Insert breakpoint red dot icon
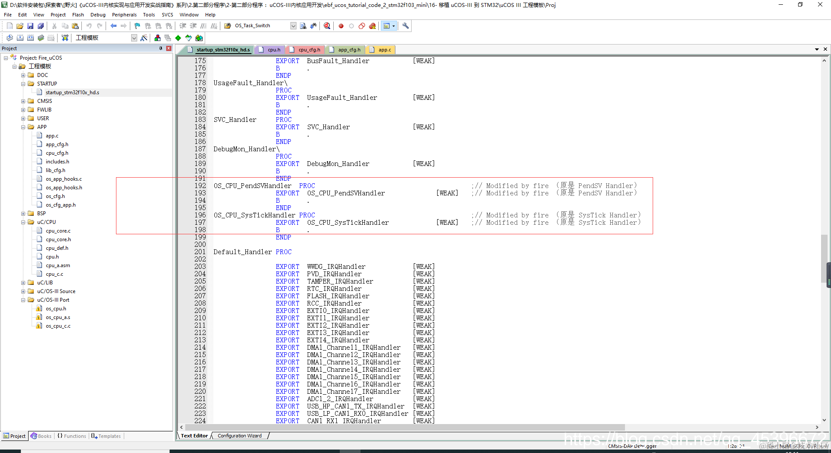The width and height of the screenshot is (831, 453). click(x=341, y=26)
